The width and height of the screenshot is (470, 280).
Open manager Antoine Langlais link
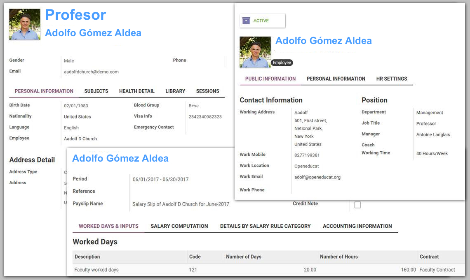433,135
